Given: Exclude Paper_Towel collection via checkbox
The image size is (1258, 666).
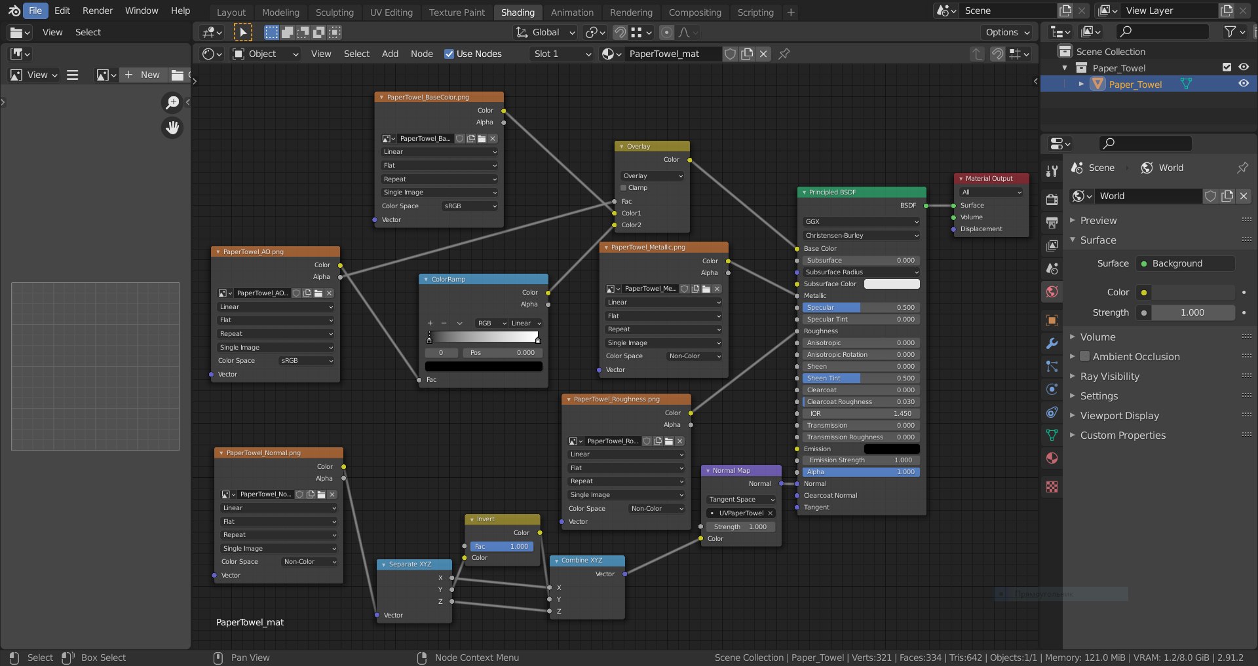Looking at the screenshot, I should [1227, 67].
